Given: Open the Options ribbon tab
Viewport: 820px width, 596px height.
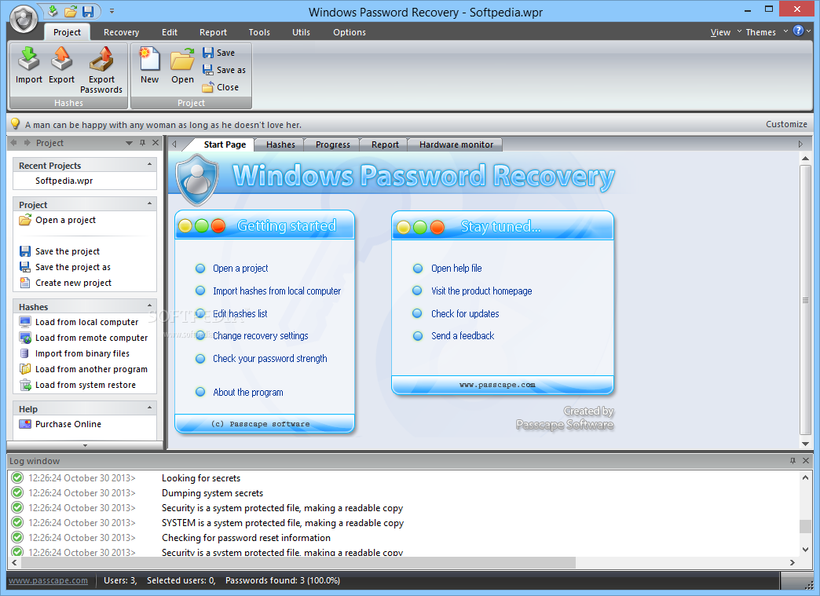Looking at the screenshot, I should click(x=350, y=32).
